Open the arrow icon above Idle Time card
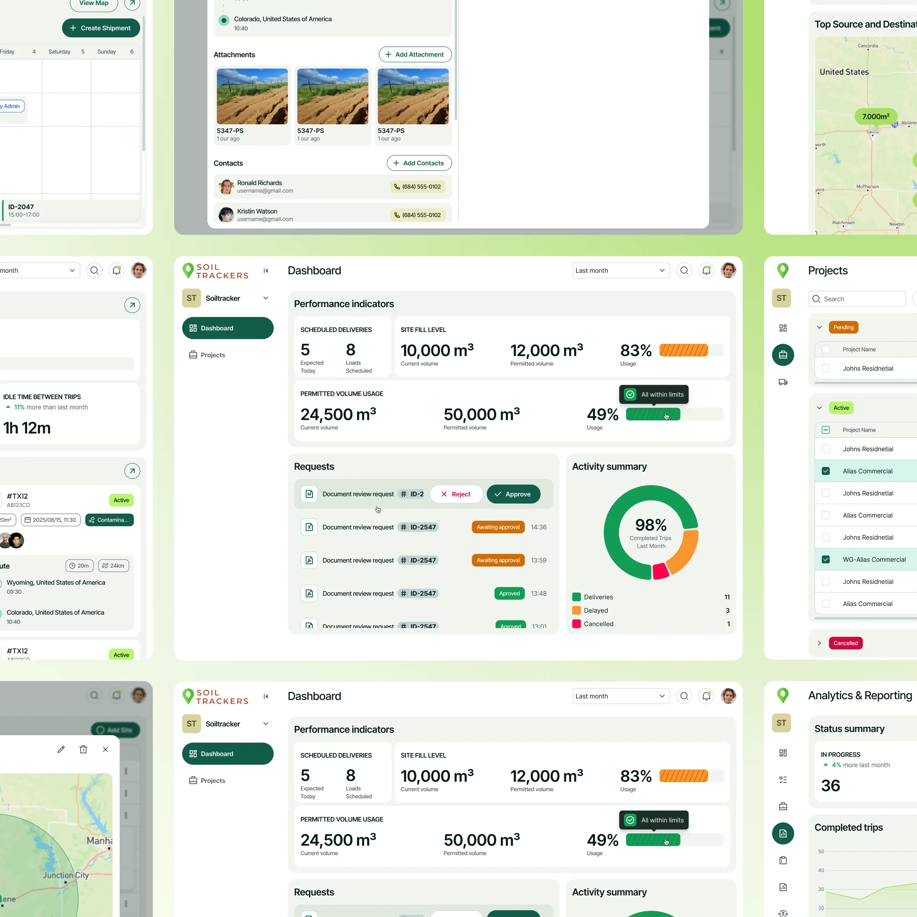The image size is (917, 917). 133,305
